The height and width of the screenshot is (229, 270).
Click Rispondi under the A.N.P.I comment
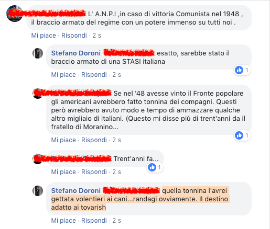tap(74, 36)
